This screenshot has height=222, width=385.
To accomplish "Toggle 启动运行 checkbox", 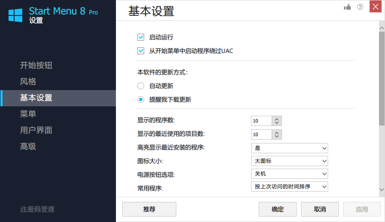I will (x=141, y=37).
